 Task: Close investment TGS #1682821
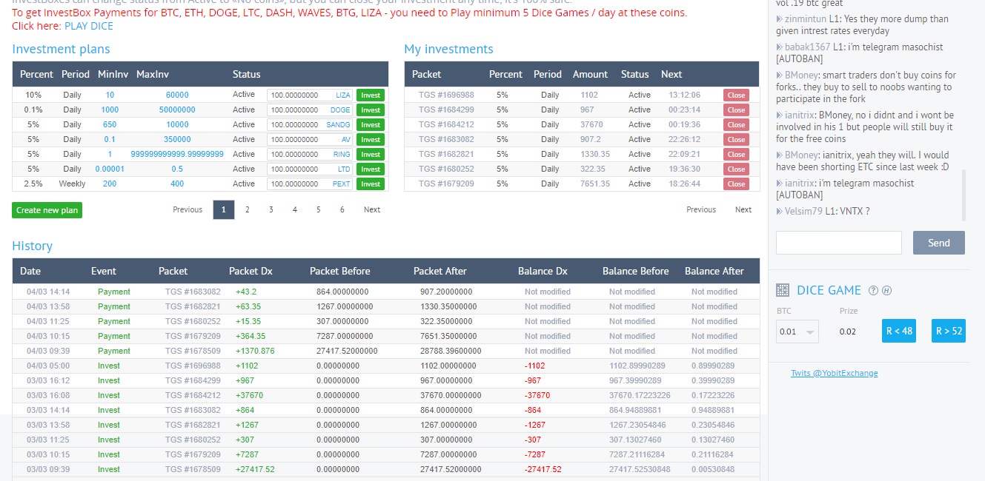click(736, 154)
